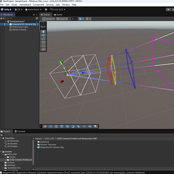Screen dimensions: 174x174
Task: Click M3D_URP in the Project breadcrumb
Action: (x=49, y=139)
